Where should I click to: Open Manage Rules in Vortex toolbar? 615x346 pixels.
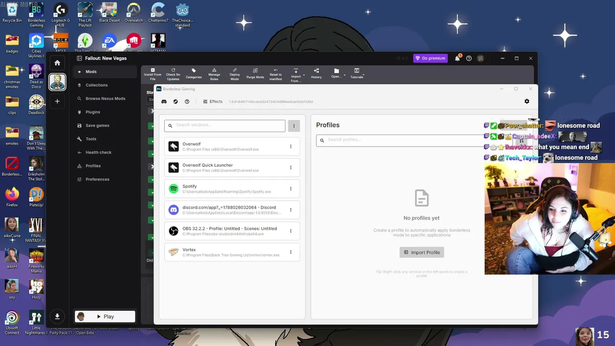(x=214, y=74)
